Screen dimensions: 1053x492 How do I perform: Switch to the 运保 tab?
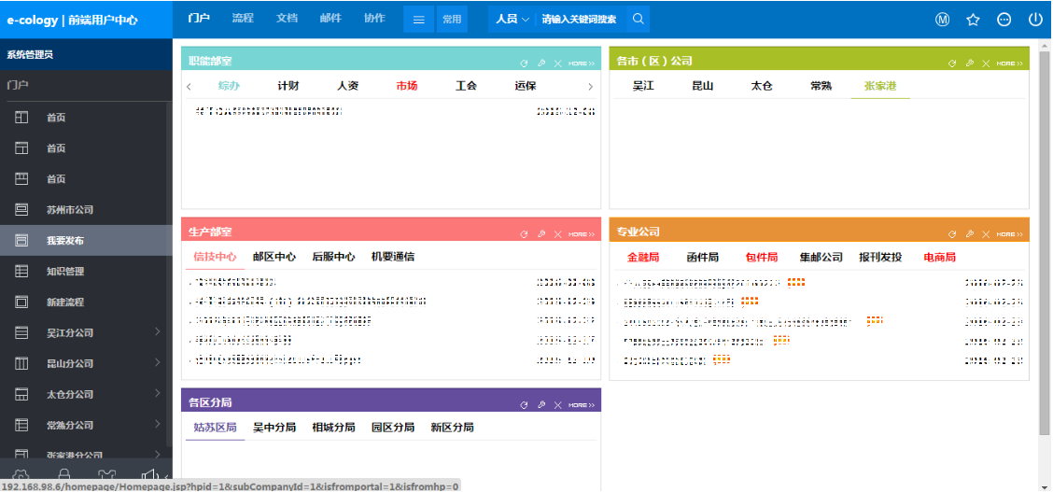click(526, 86)
